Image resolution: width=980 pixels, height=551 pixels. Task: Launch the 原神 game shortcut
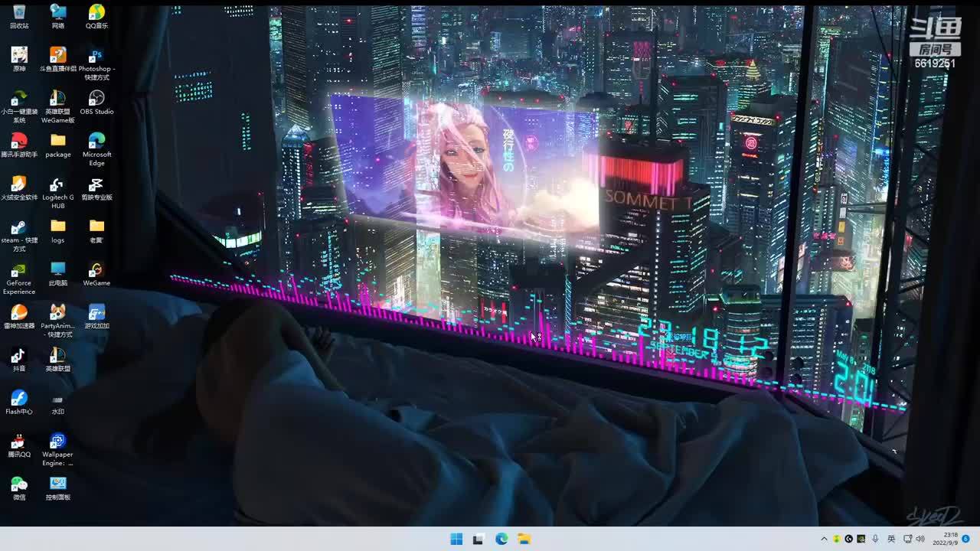(x=19, y=59)
